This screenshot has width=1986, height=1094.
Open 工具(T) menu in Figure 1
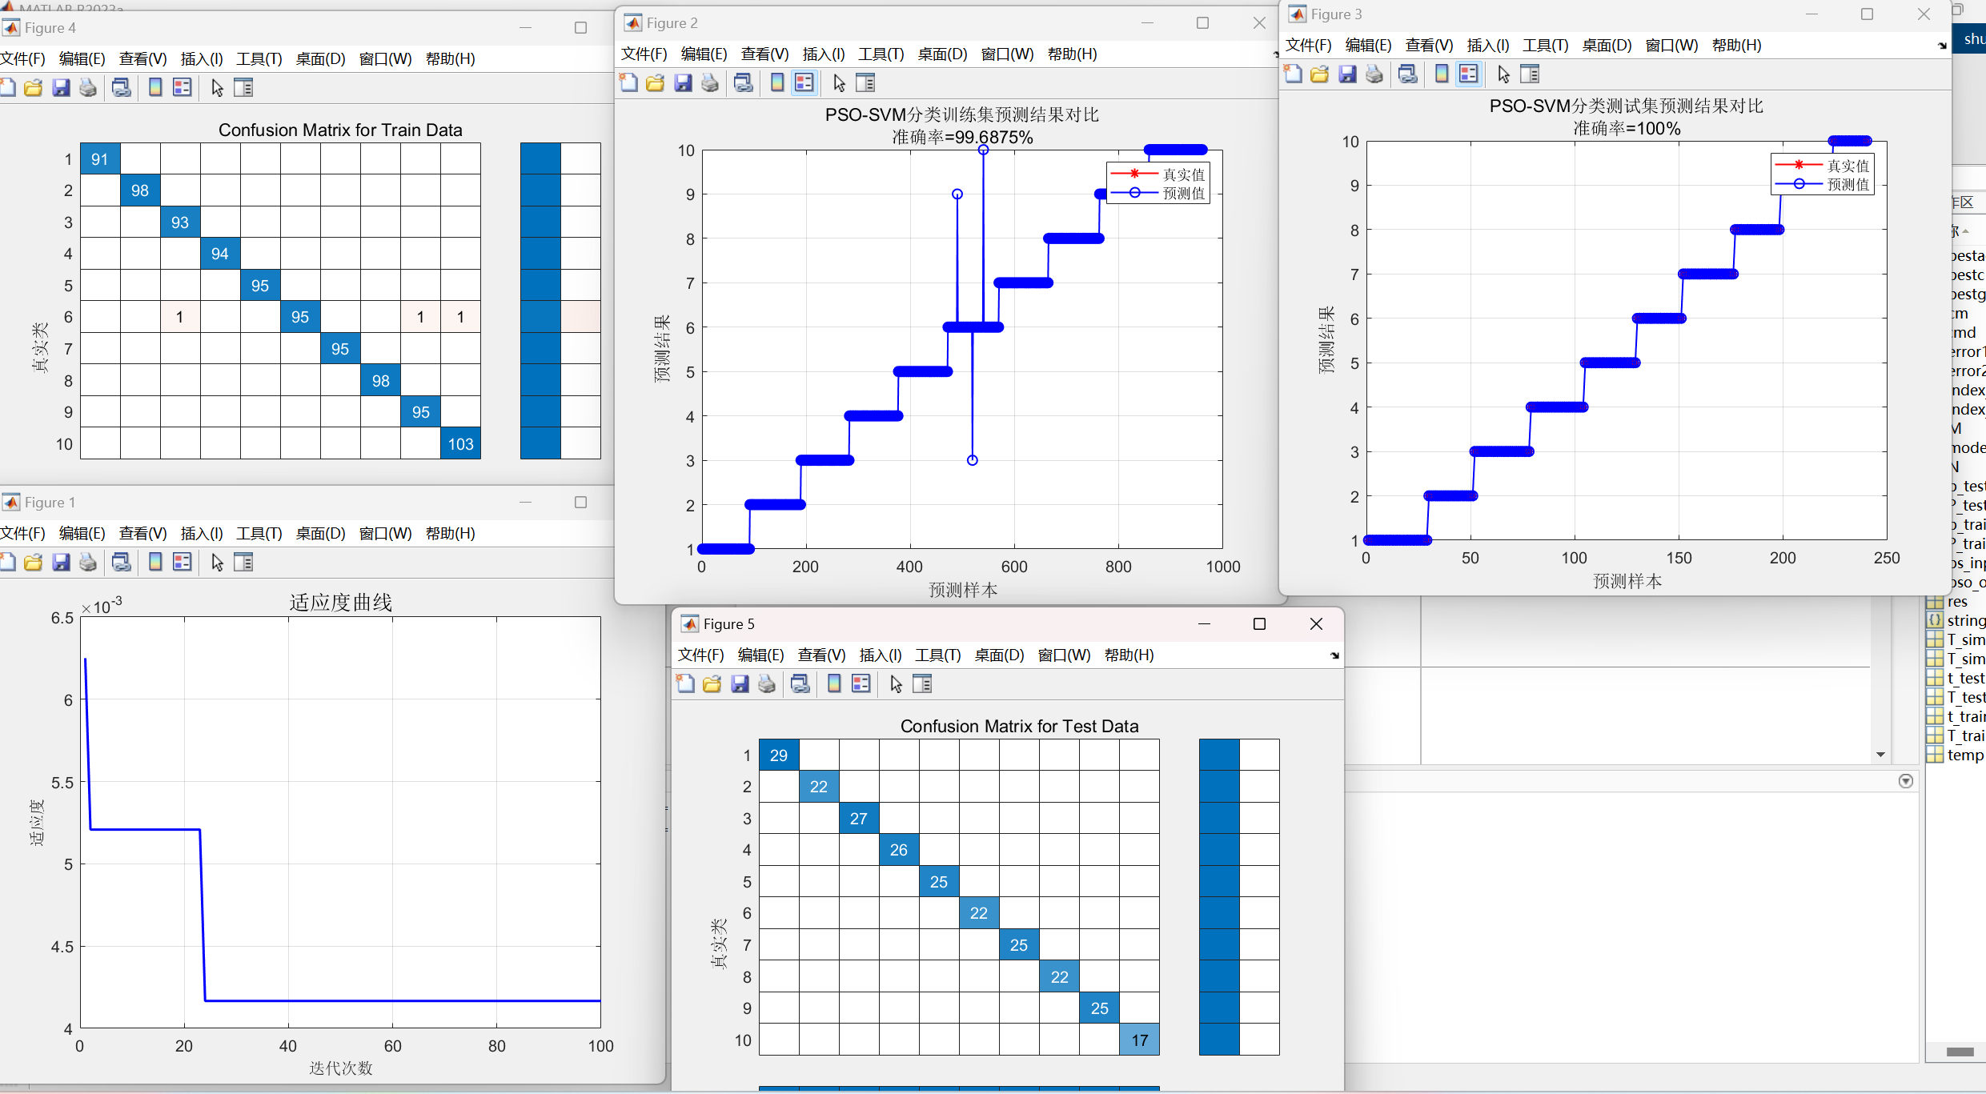pos(259,534)
